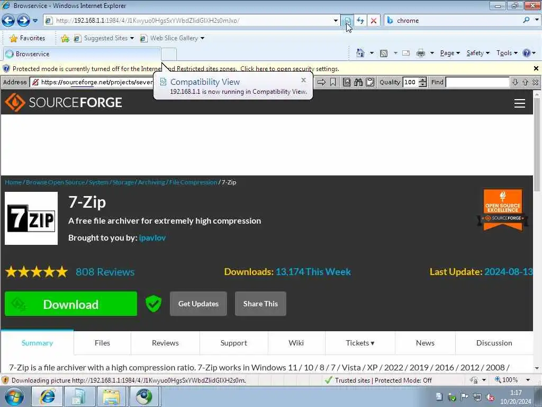Close the Protected mode information bar
This screenshot has width=542, height=407.
pyautogui.click(x=536, y=68)
